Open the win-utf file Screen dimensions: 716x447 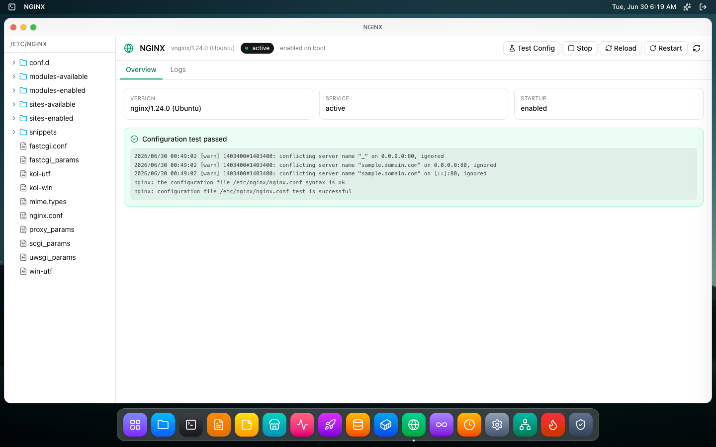click(60, 271)
